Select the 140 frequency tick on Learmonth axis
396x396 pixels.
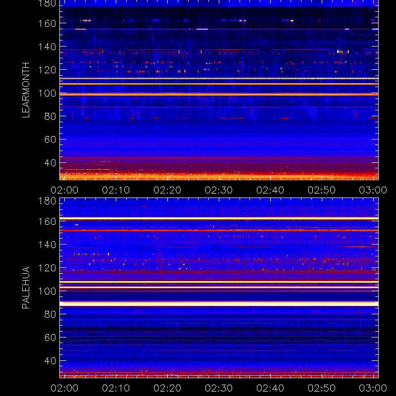(47, 47)
